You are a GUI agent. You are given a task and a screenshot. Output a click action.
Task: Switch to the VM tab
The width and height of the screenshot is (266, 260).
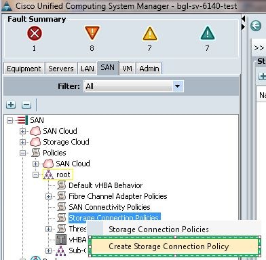pyautogui.click(x=127, y=69)
